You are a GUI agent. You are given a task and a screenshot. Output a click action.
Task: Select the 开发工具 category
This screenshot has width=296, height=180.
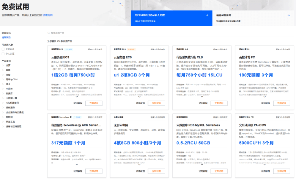click(10, 122)
